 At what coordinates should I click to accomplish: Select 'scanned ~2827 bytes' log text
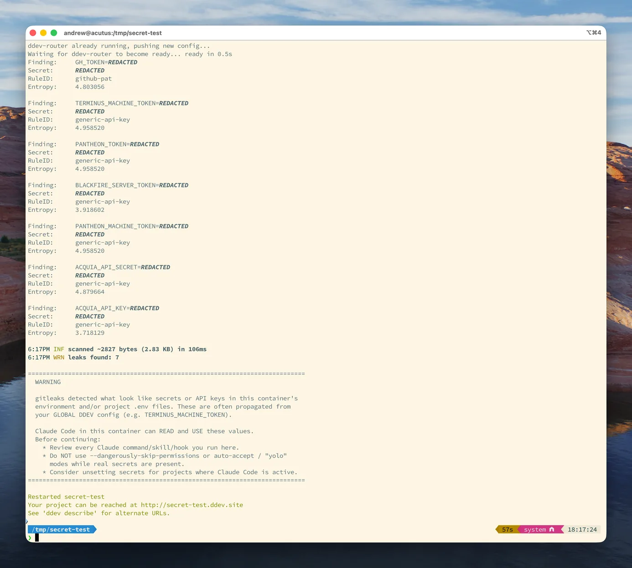point(103,349)
